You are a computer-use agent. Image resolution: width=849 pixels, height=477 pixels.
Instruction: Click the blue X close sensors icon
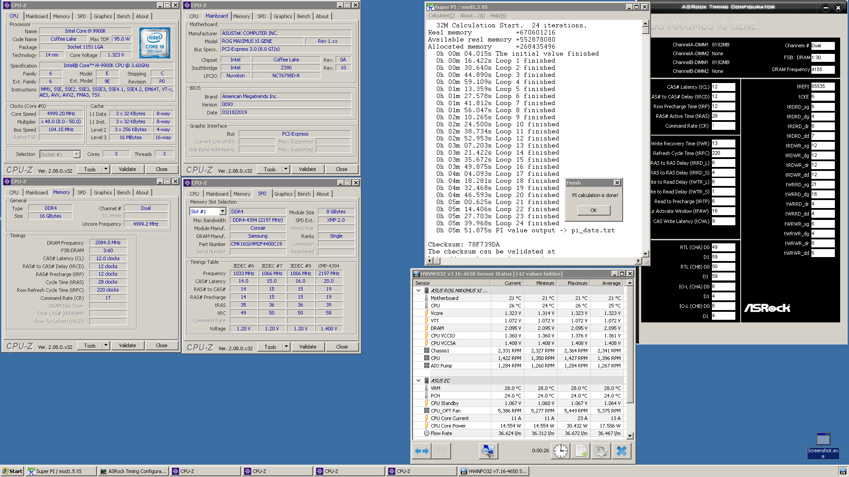(621, 451)
